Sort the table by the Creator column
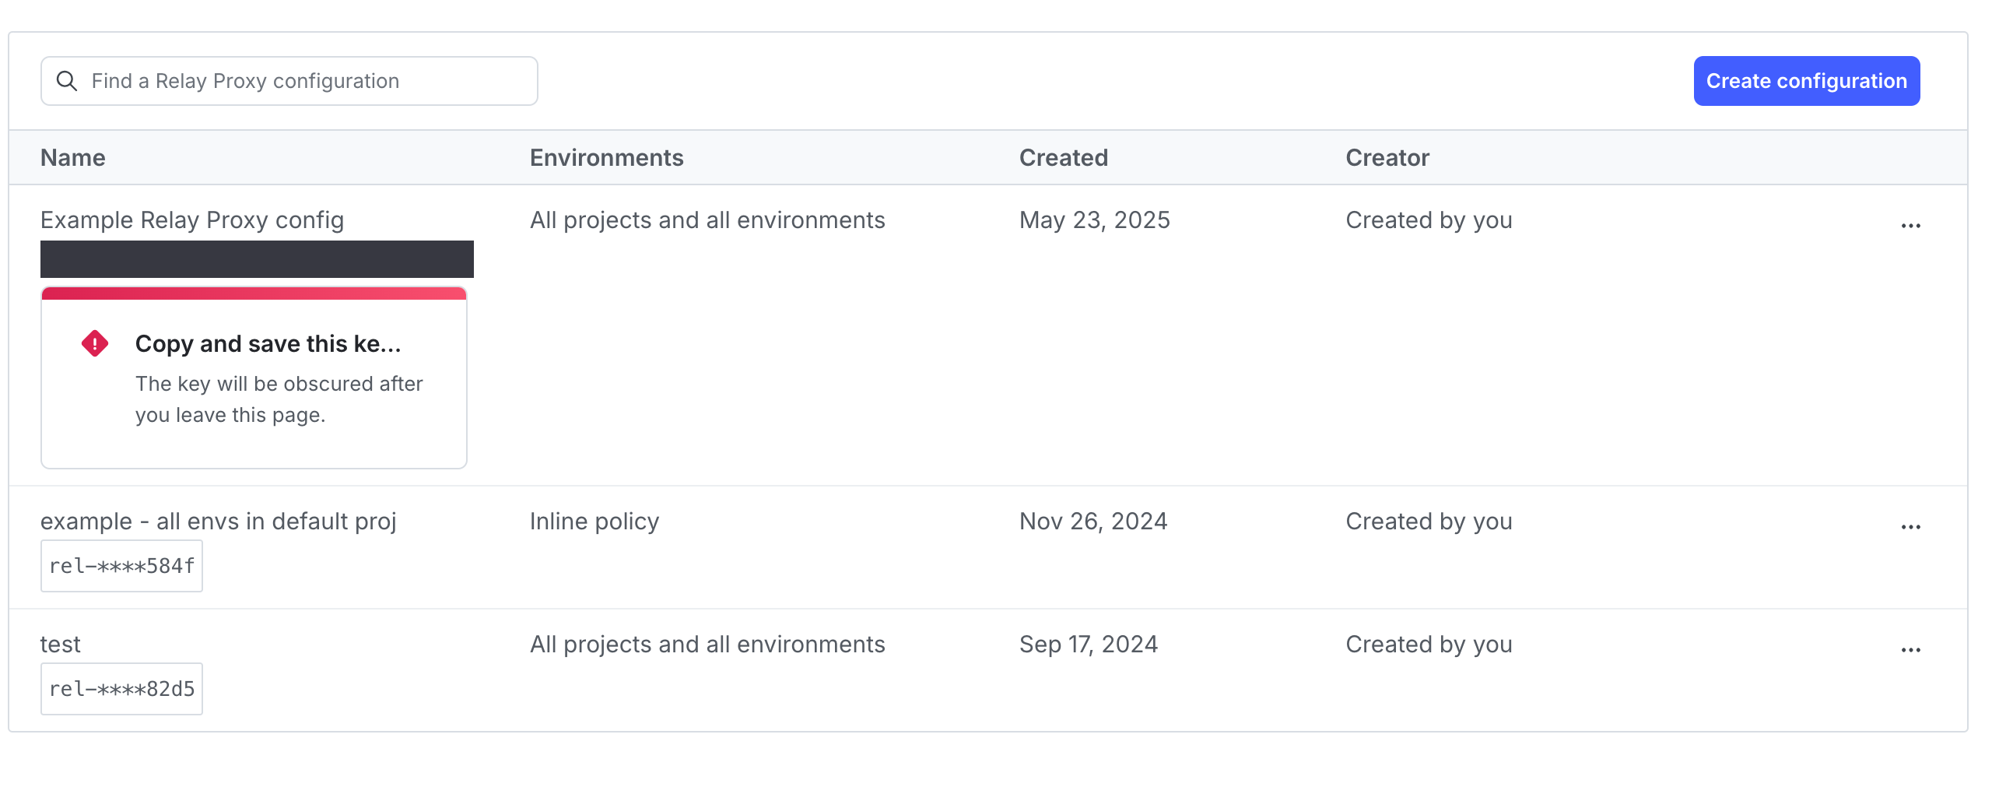 [x=1386, y=157]
